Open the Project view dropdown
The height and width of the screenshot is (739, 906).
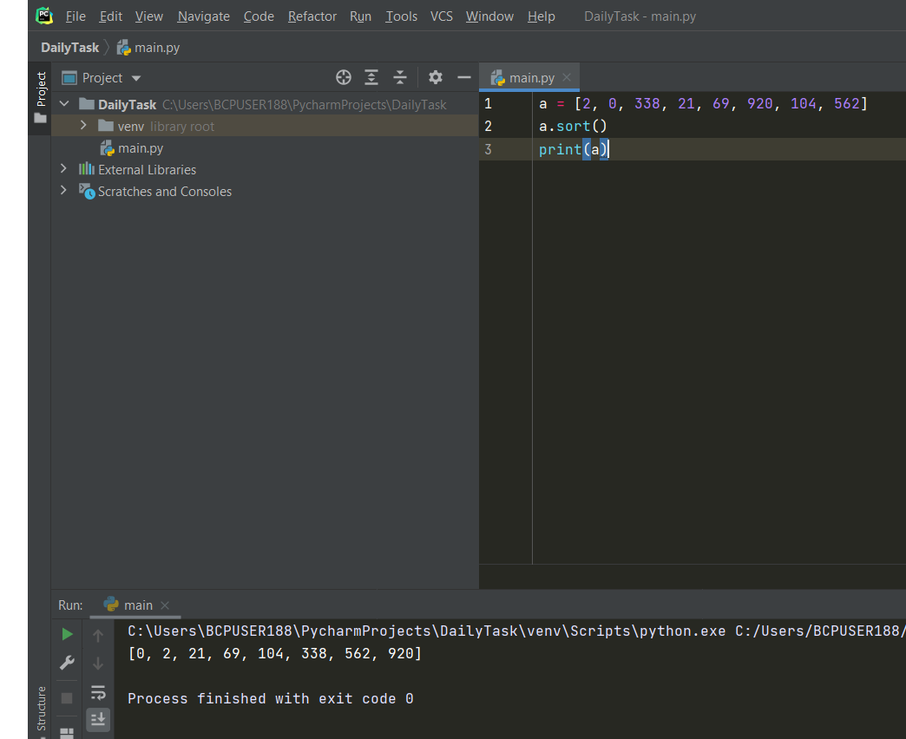[x=136, y=78]
